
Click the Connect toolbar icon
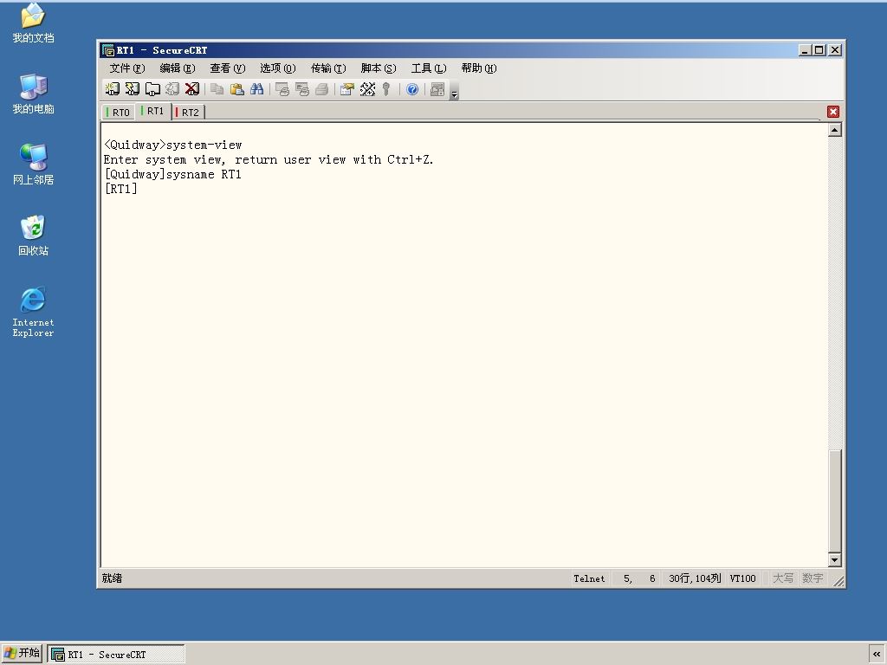[x=112, y=89]
